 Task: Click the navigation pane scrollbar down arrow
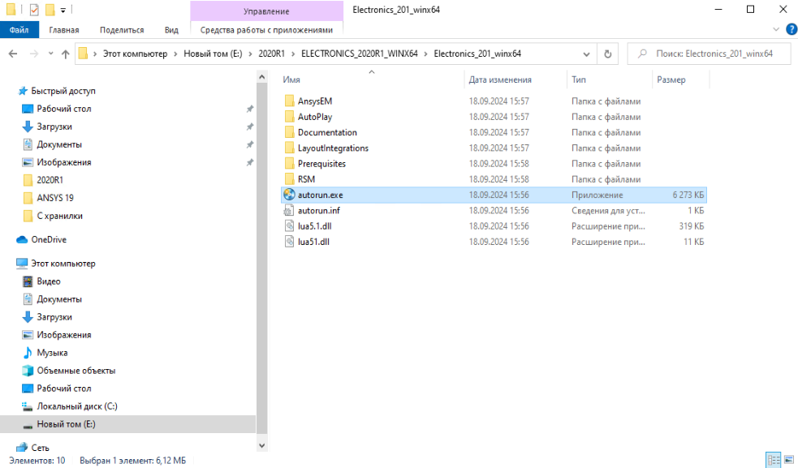(261, 445)
